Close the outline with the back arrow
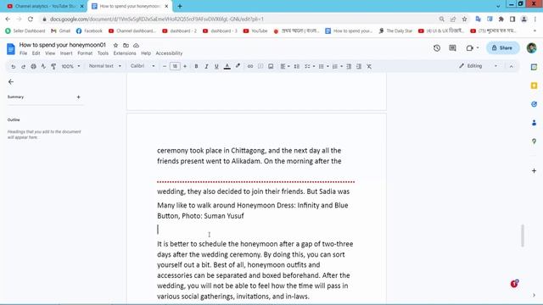543x305 pixels. (11, 81)
